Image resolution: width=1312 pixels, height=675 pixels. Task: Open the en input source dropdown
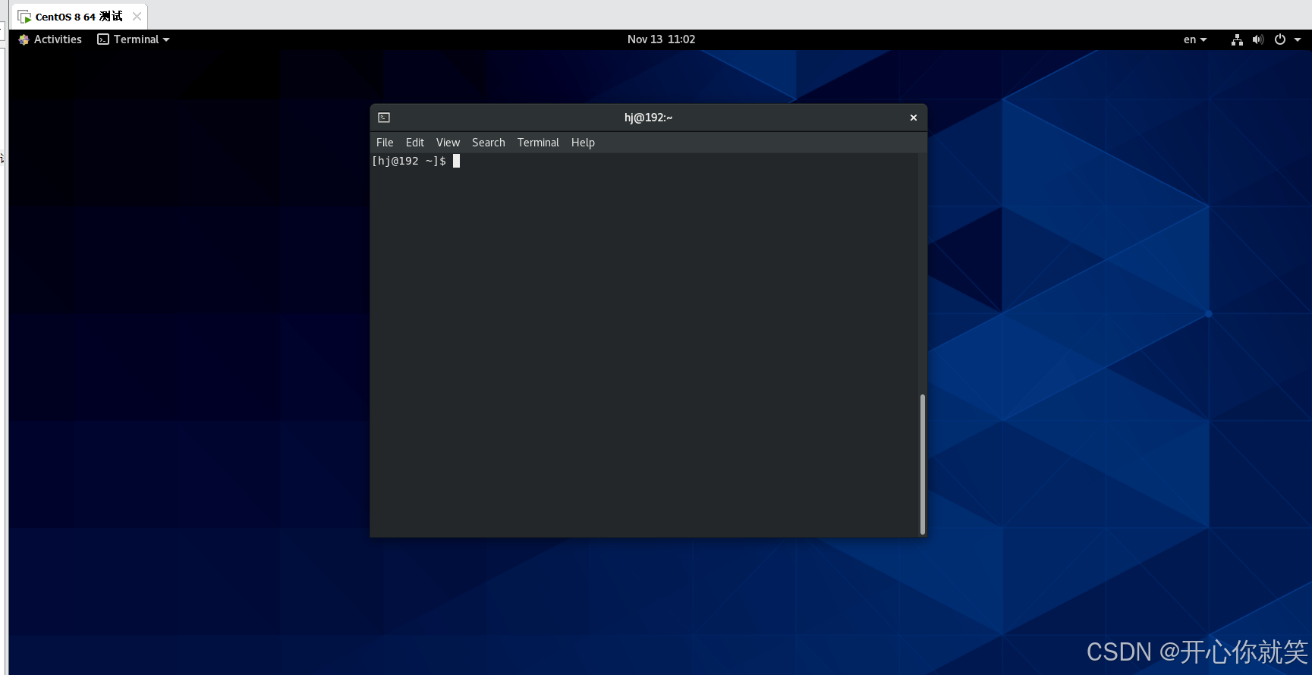coord(1194,39)
